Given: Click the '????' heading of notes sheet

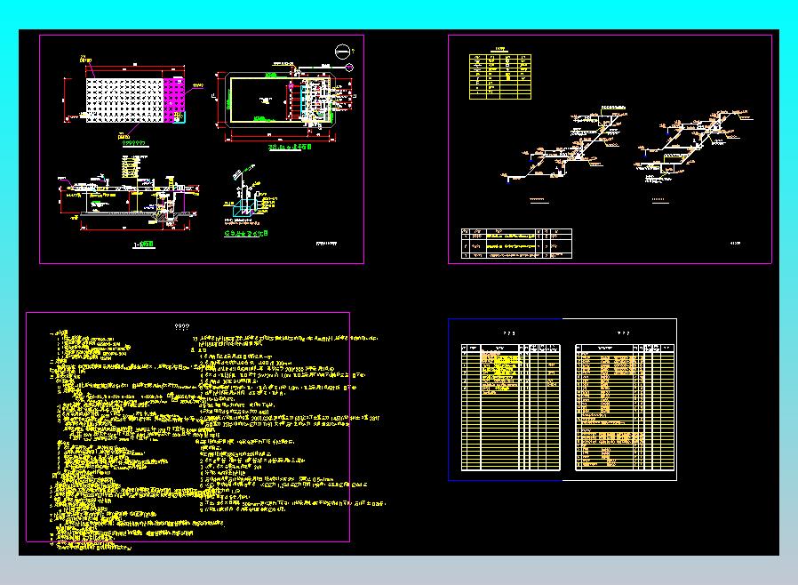Looking at the screenshot, I should click(x=181, y=327).
